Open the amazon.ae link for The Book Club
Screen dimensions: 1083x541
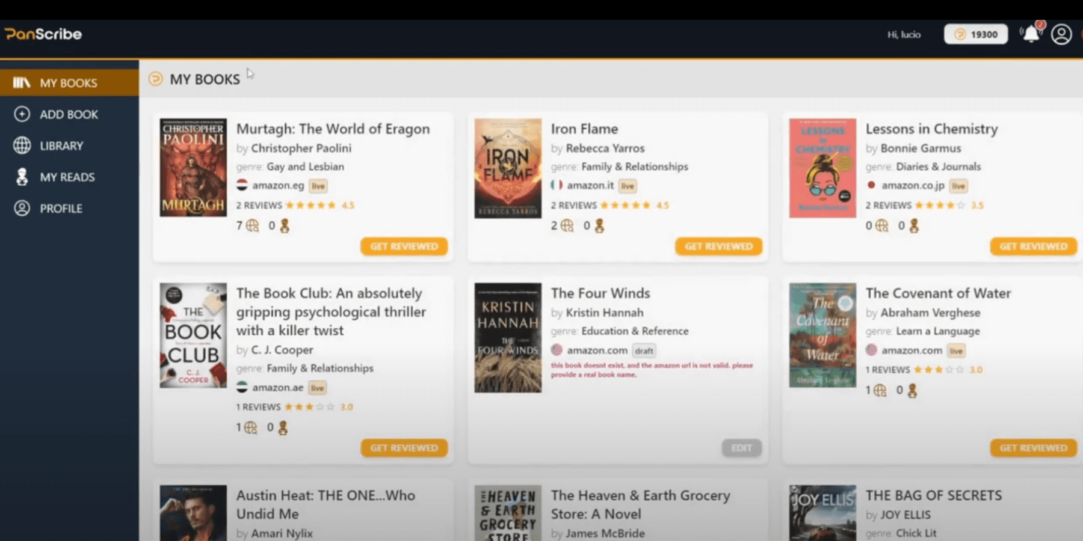[277, 387]
